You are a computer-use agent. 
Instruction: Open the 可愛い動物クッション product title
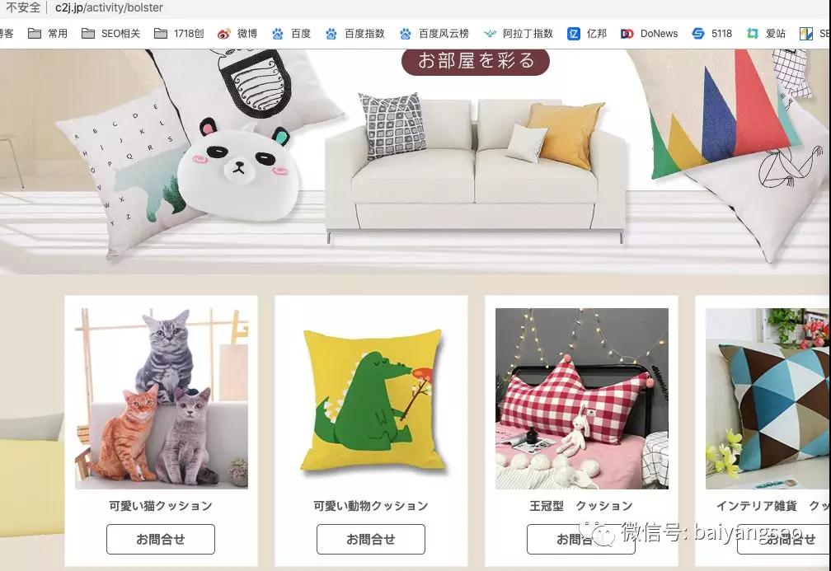point(371,506)
